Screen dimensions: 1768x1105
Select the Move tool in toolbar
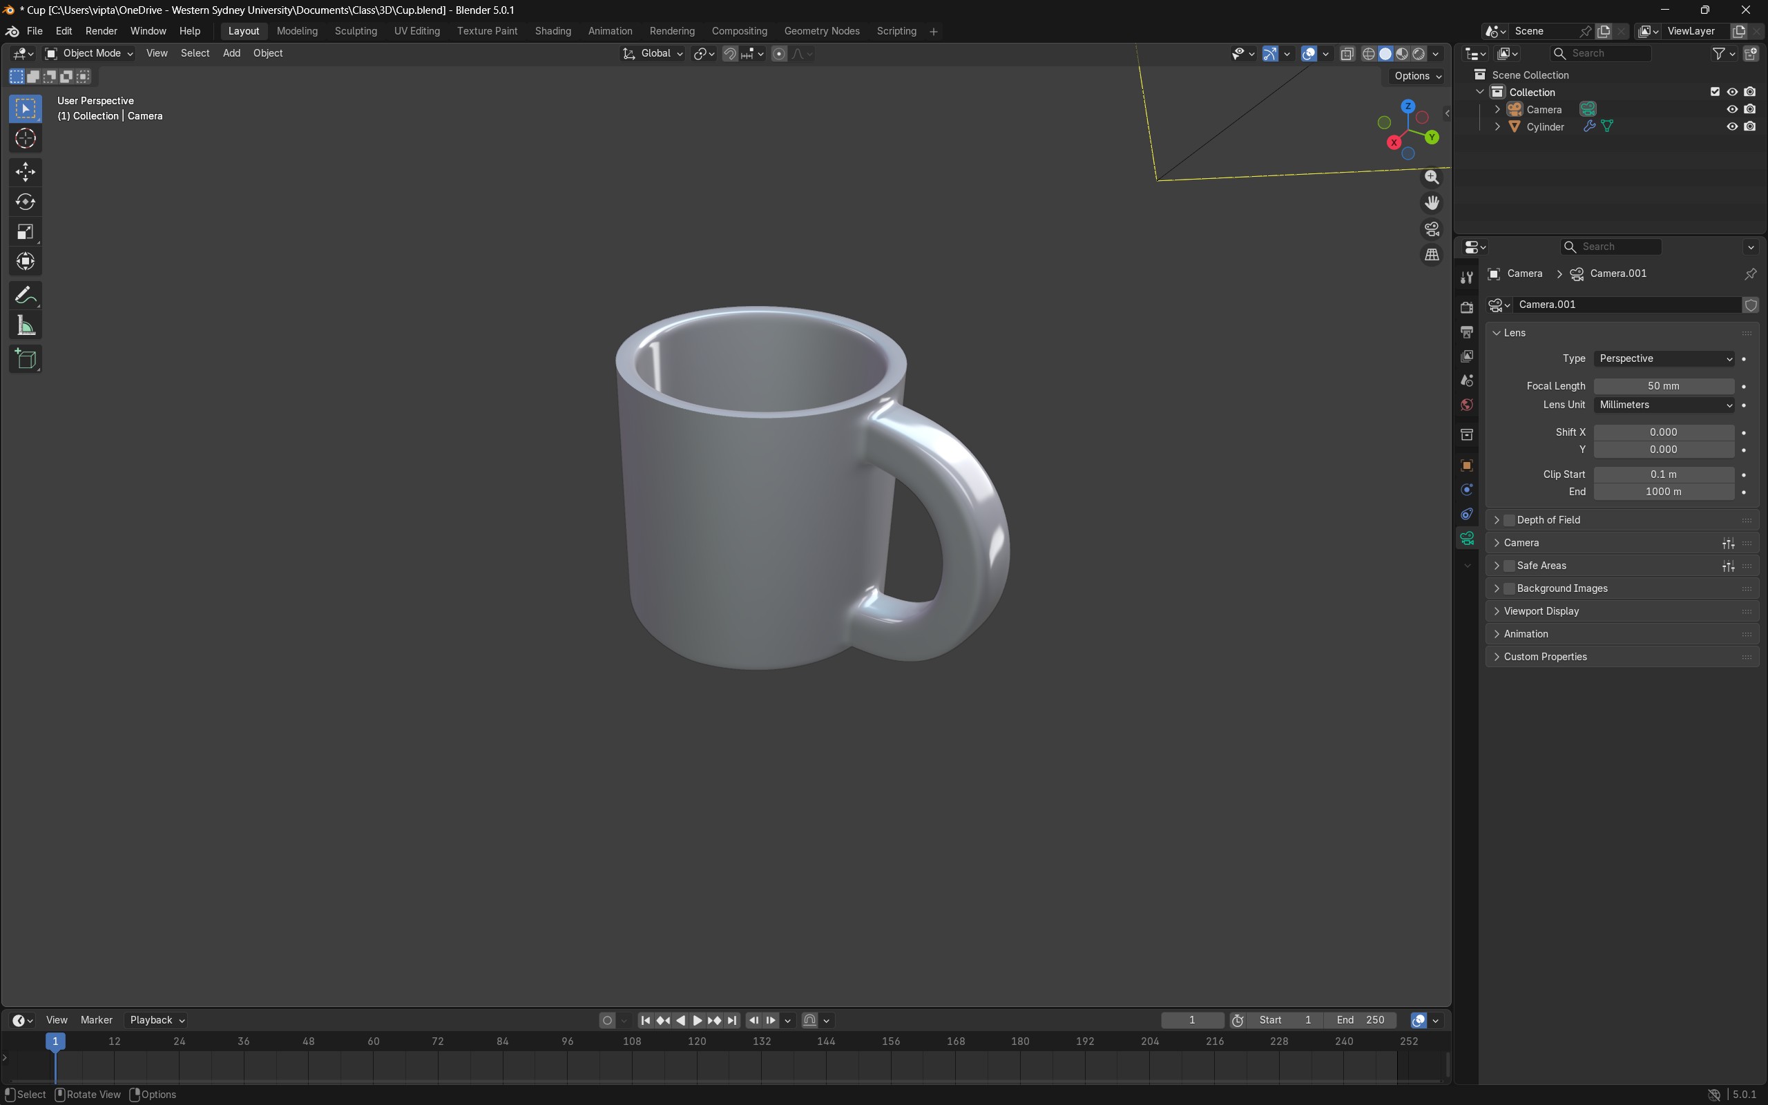[26, 173]
